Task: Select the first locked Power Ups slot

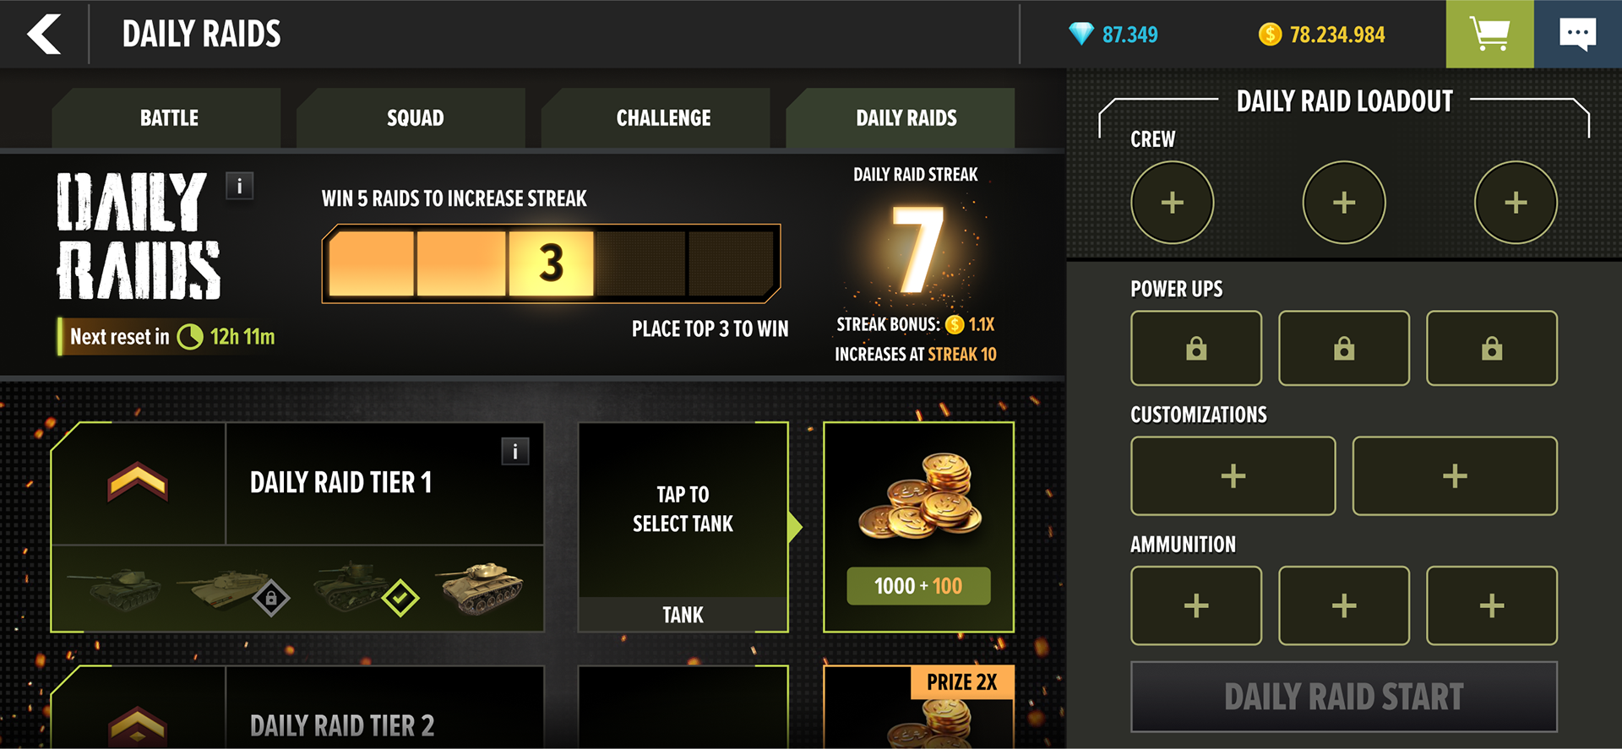Action: tap(1196, 348)
